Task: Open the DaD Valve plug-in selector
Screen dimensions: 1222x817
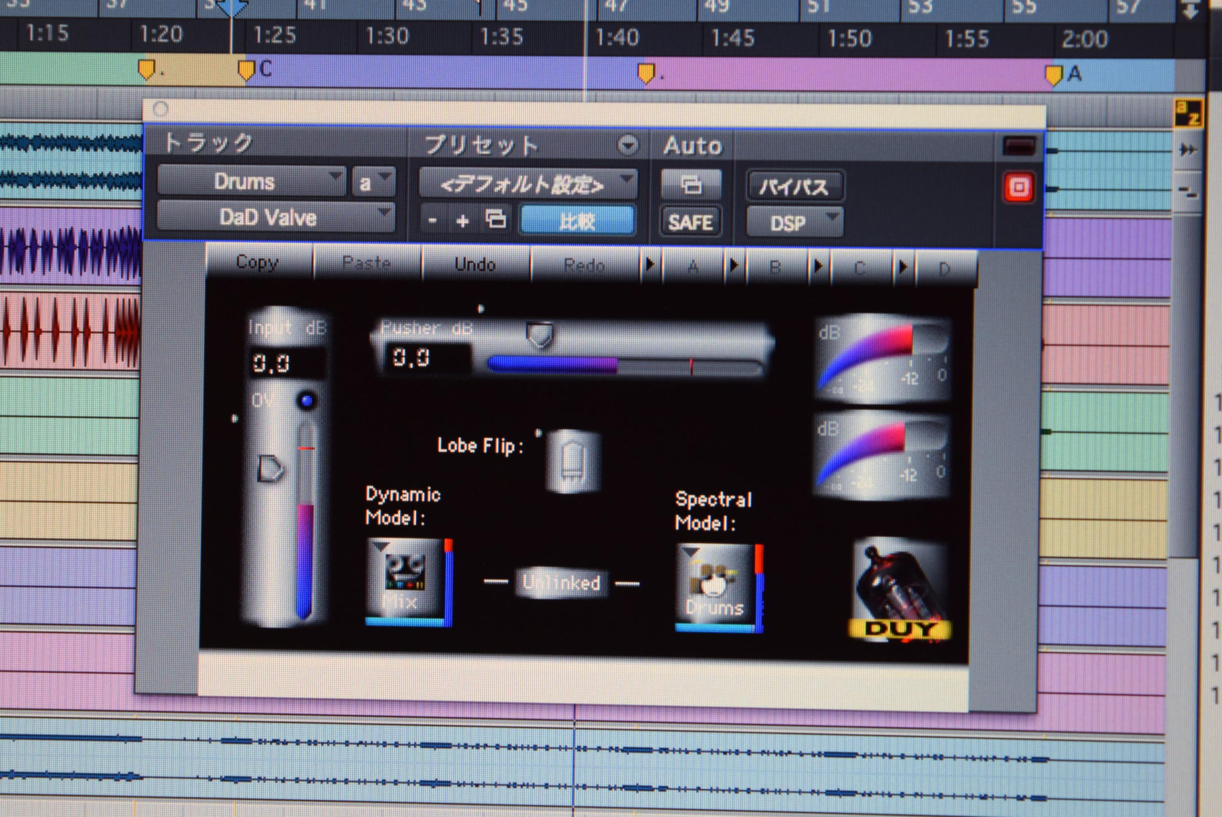Action: tap(275, 217)
